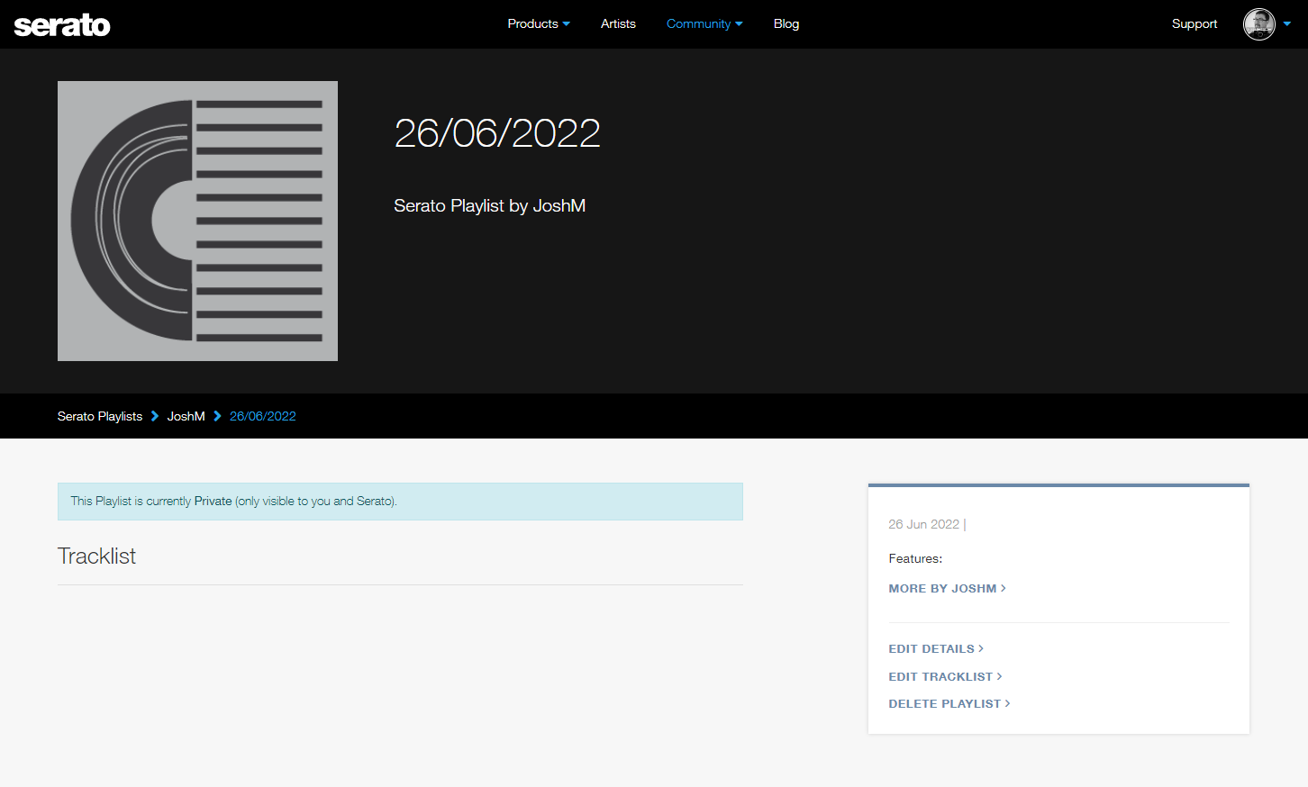Go to the Artists page
Image resolution: width=1308 pixels, height=787 pixels.
pyautogui.click(x=618, y=24)
